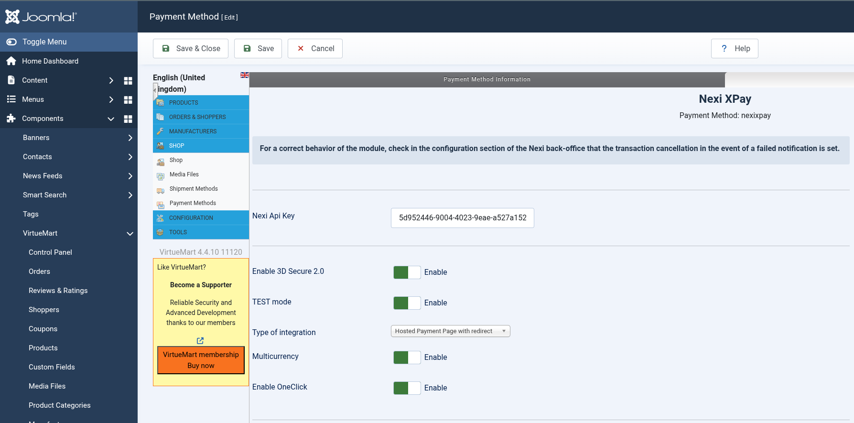The height and width of the screenshot is (423, 854).
Task: Click VirtueMart membership Buy now button
Action: click(x=201, y=360)
